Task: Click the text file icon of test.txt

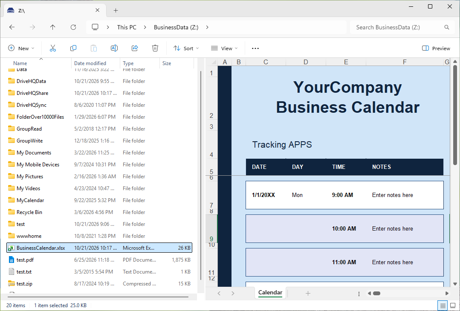Action: (11, 272)
